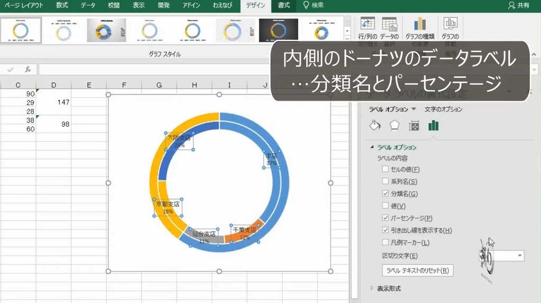Open the 校閲 ribbon tab
The width and height of the screenshot is (541, 303).
(x=114, y=5)
